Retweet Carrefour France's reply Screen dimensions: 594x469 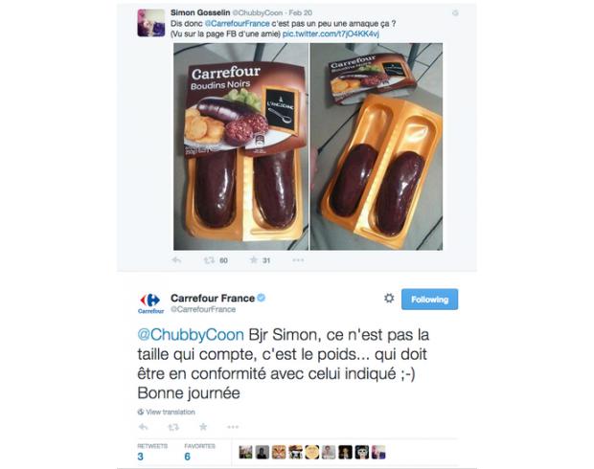173,427
